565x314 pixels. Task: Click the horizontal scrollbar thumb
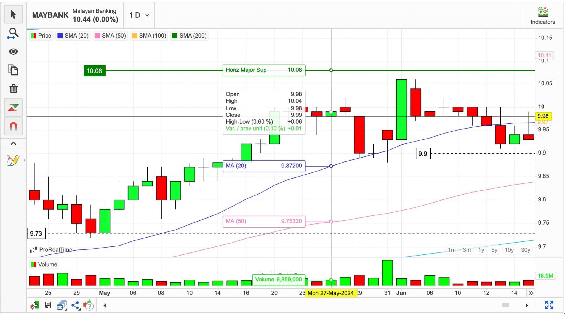point(505,305)
